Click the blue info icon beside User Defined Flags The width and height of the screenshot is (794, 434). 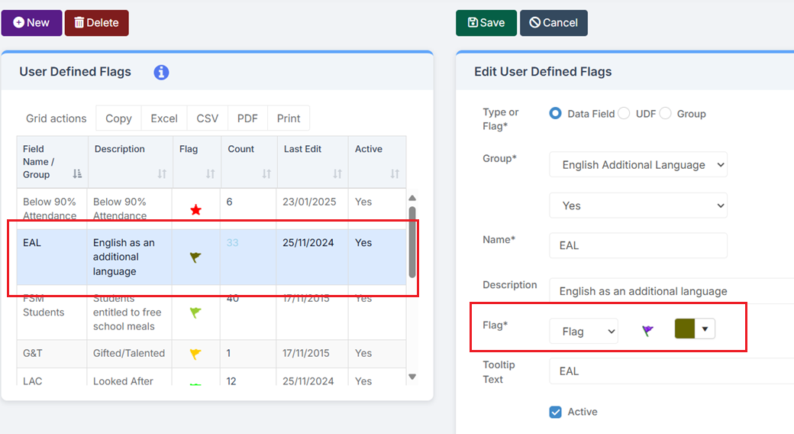161,73
